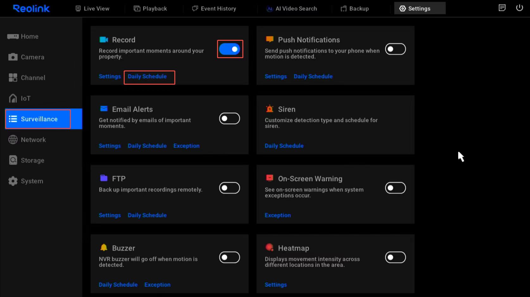Switch to the Playback tab

[150, 9]
